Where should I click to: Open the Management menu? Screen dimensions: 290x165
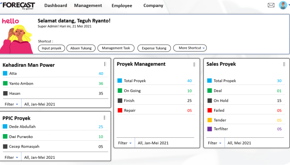(88, 5)
